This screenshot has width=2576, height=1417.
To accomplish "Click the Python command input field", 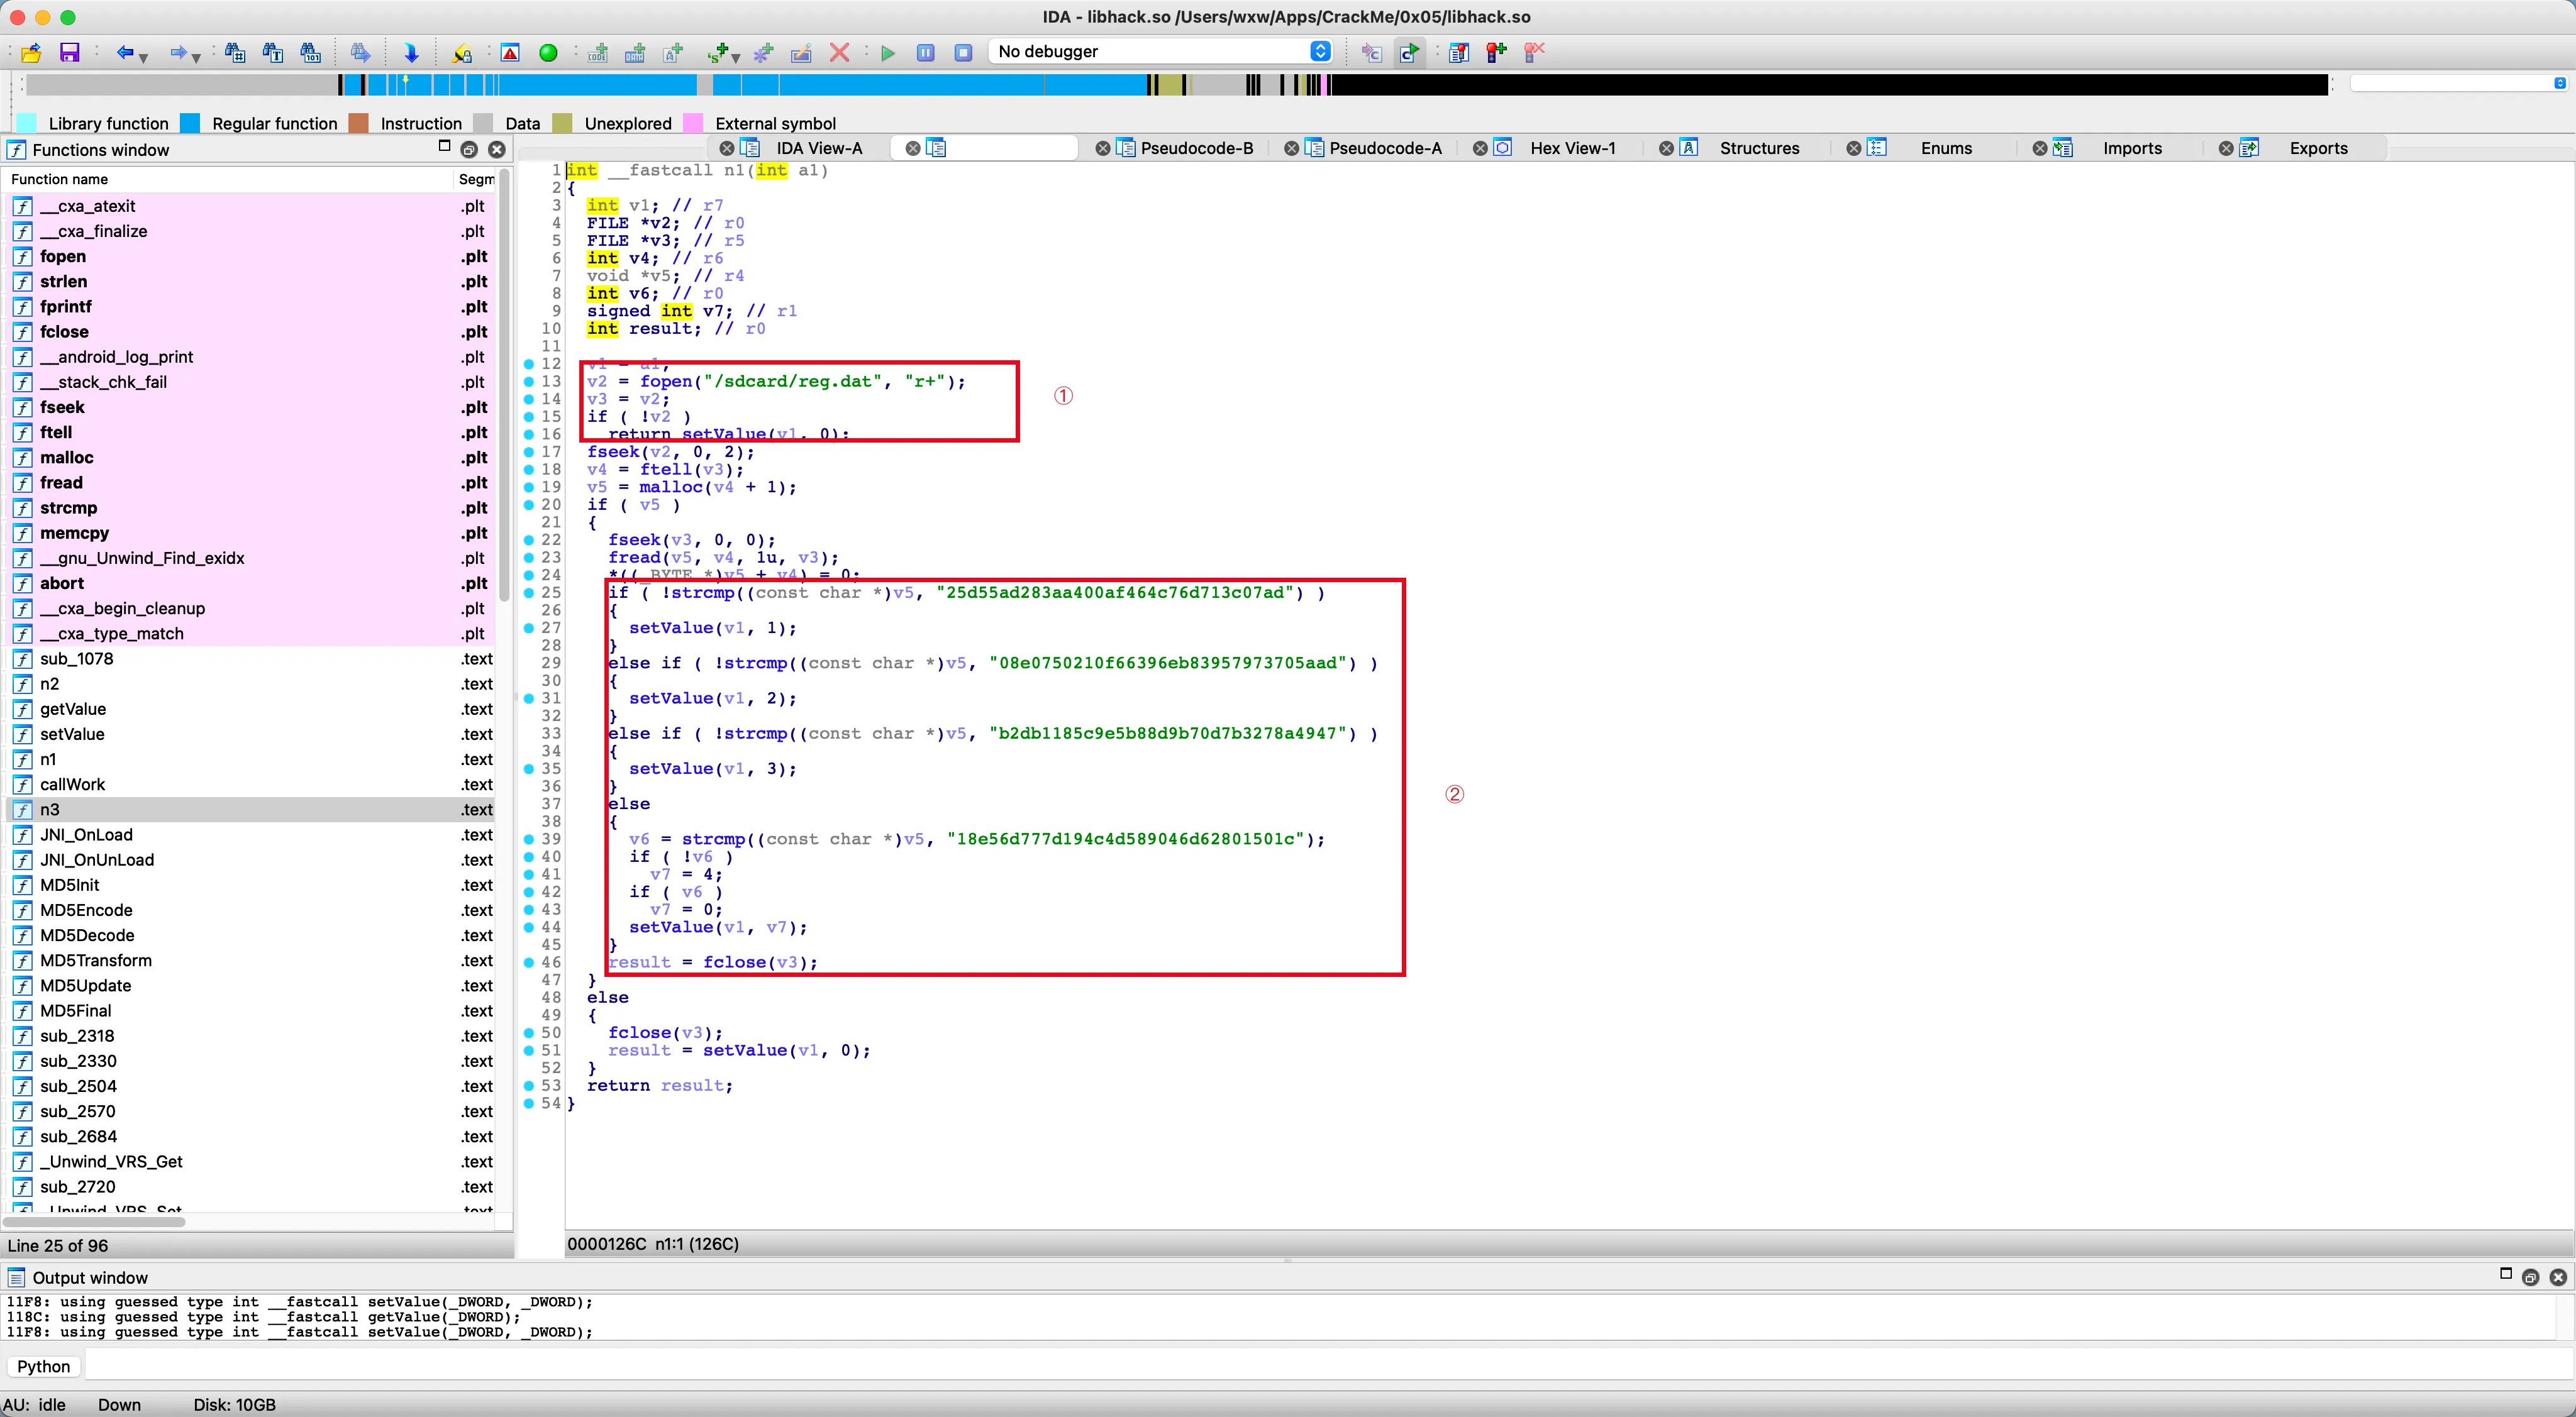I will coord(1300,1366).
